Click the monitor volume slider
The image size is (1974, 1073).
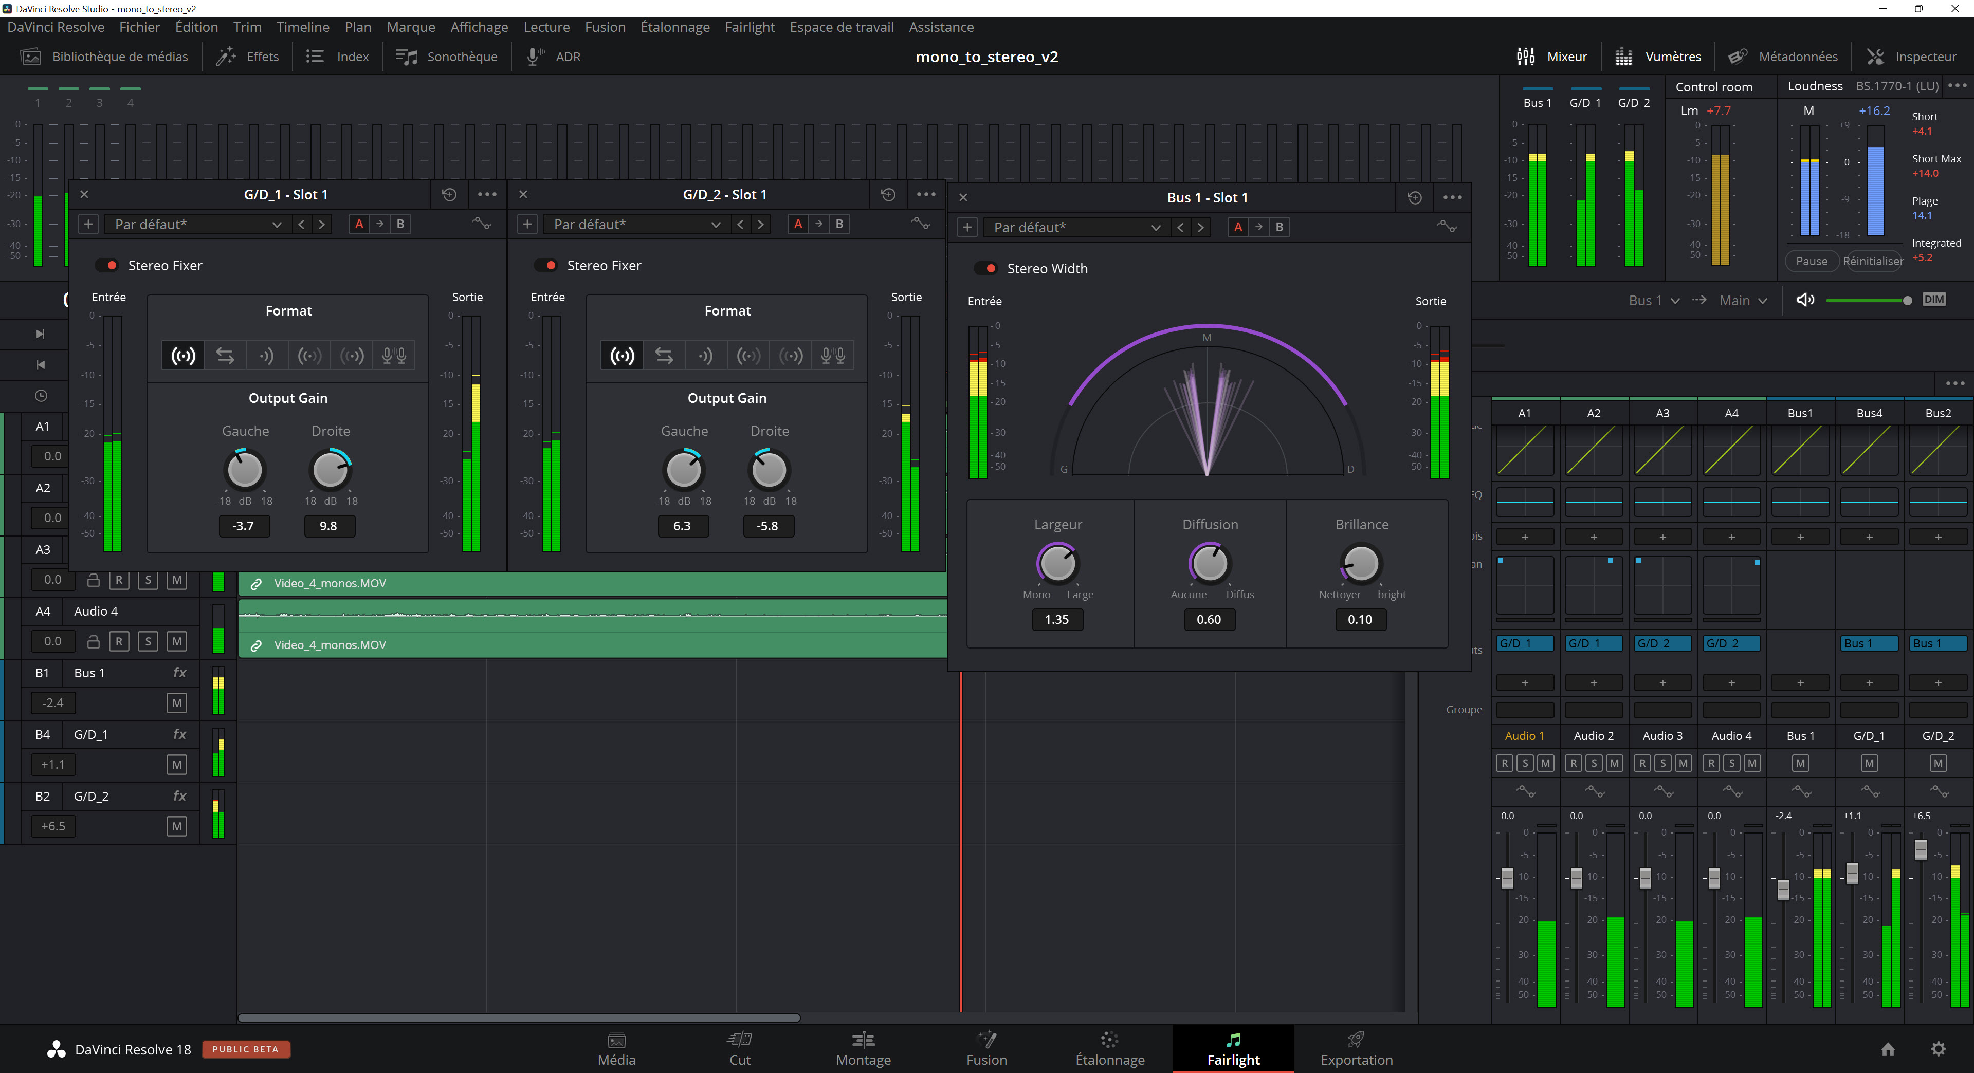[1868, 300]
